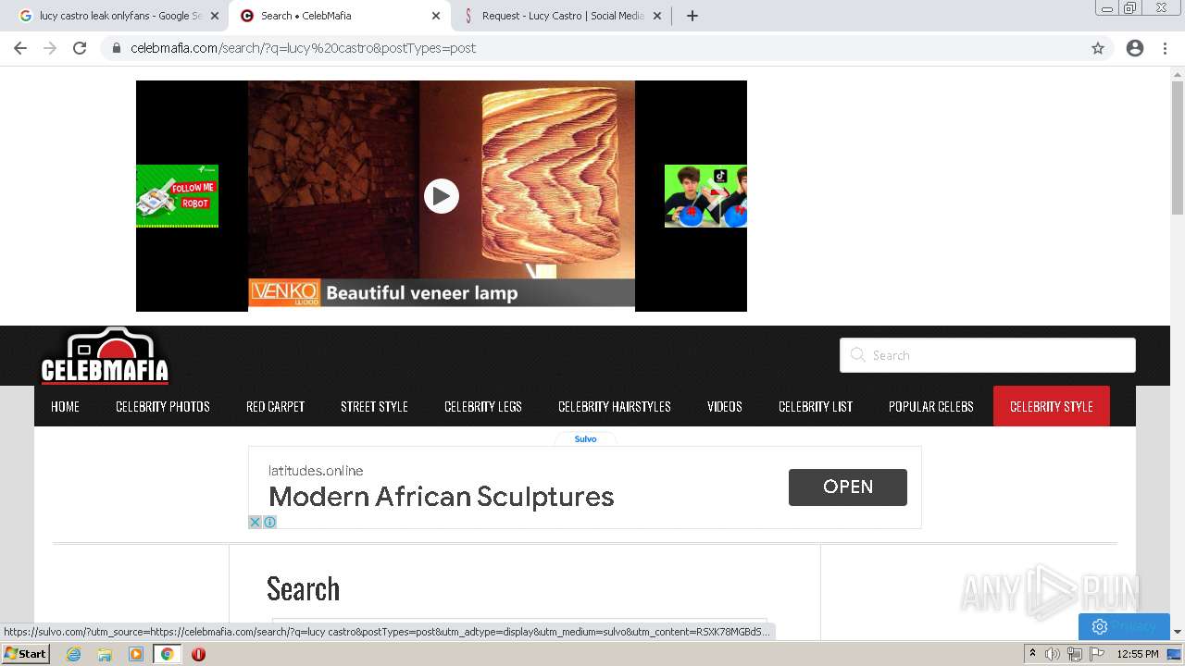Image resolution: width=1185 pixels, height=666 pixels.
Task: Open the CELEBRITY PHOTOS menu item
Action: [x=163, y=406]
